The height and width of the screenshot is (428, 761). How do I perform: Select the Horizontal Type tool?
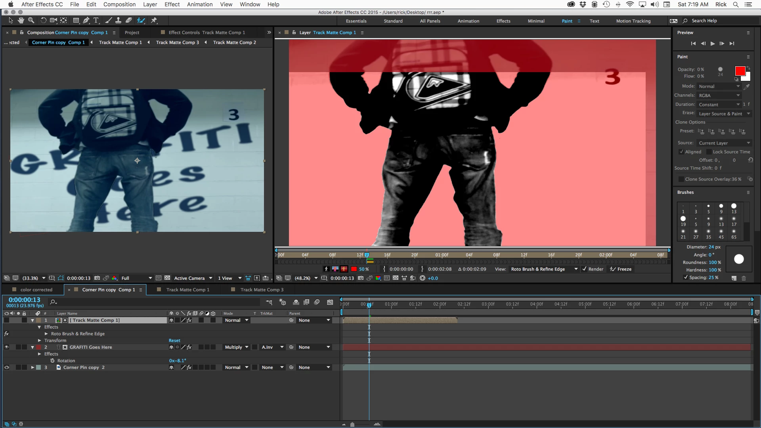point(96,20)
